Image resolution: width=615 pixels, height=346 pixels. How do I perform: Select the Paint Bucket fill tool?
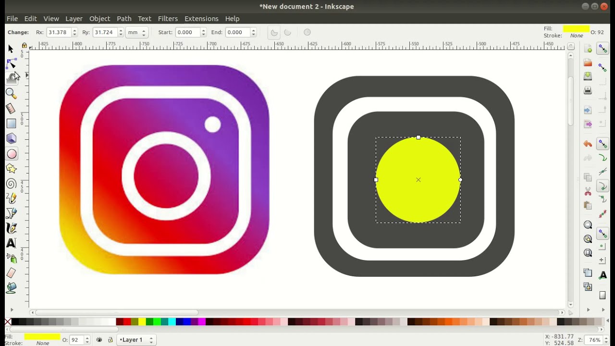point(11,288)
